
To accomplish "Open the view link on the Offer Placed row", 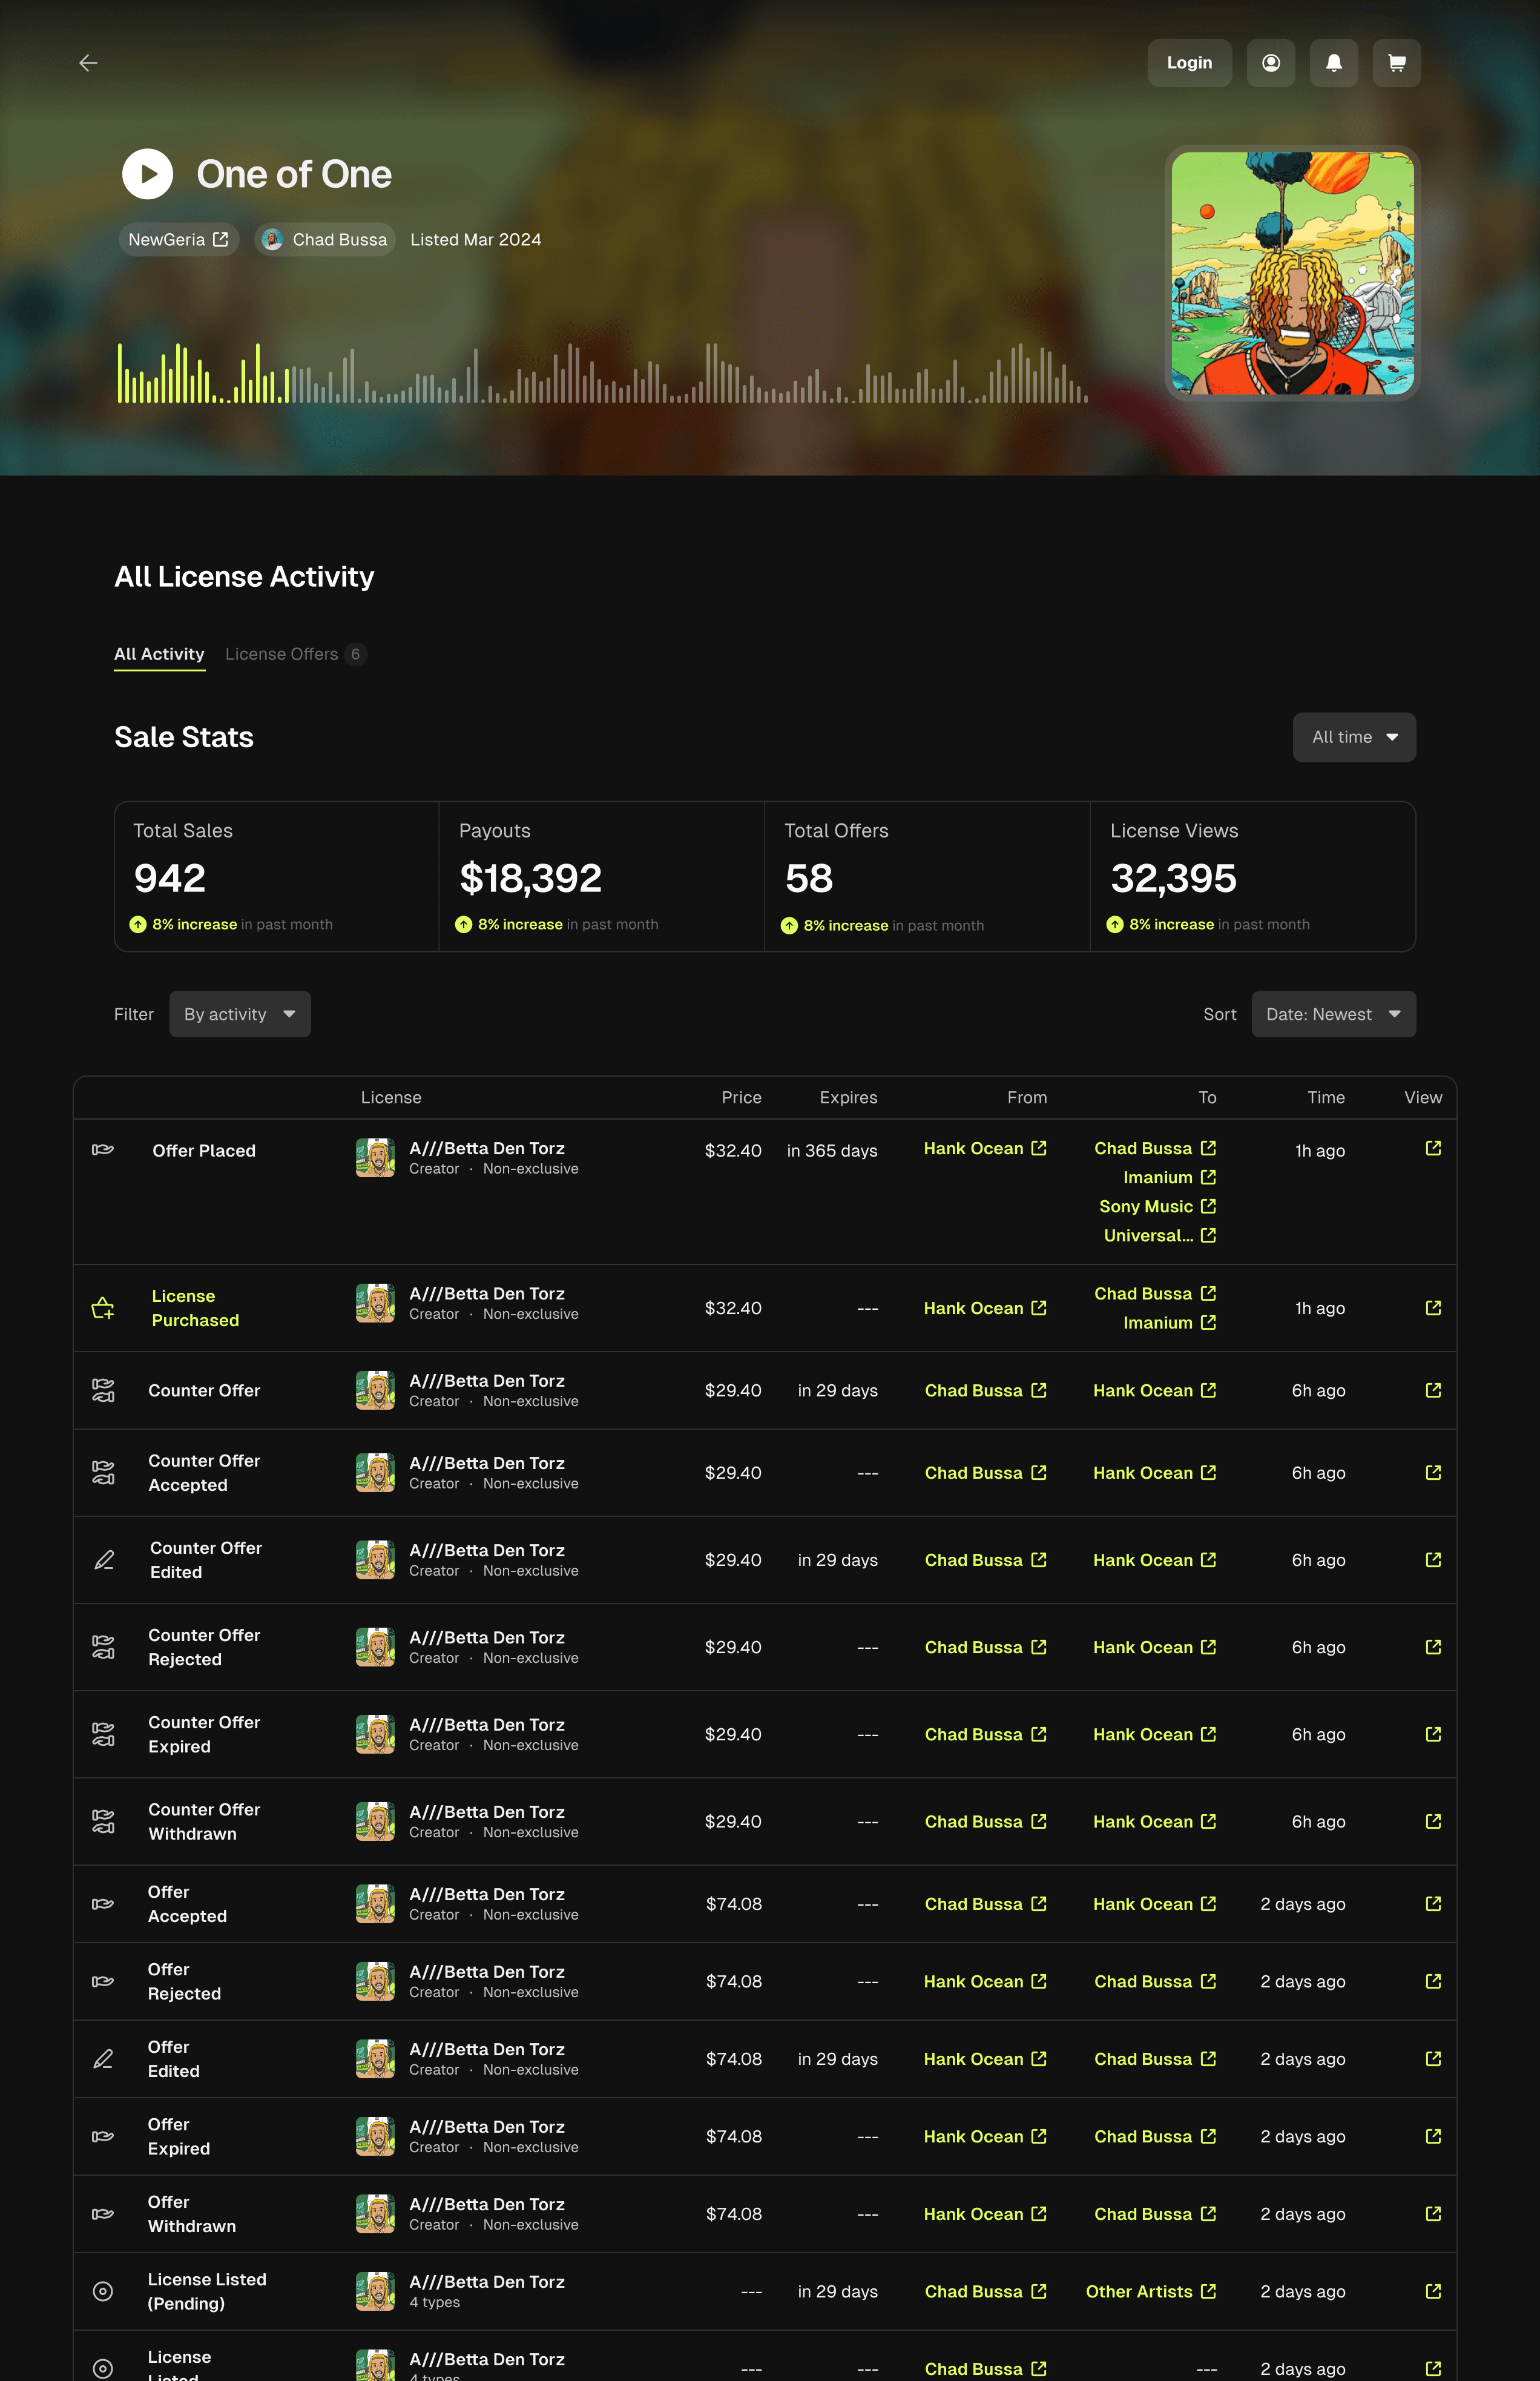I will click(x=1433, y=1149).
